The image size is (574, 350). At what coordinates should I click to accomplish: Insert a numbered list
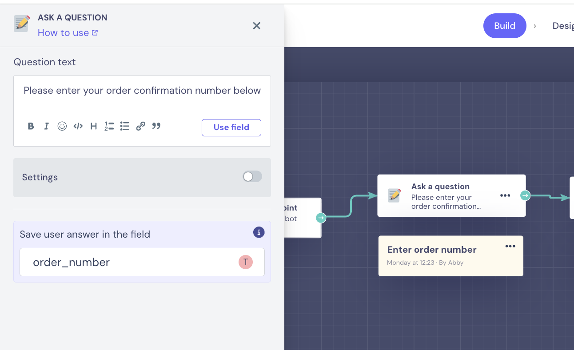[109, 126]
